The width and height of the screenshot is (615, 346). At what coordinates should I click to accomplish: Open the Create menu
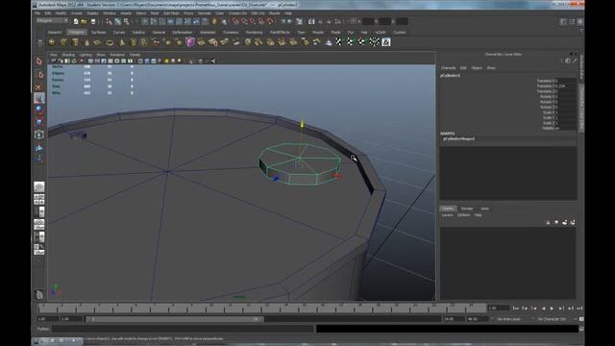click(77, 12)
